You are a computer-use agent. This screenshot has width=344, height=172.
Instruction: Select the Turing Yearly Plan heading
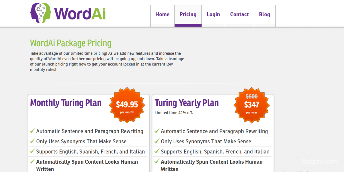point(187,103)
